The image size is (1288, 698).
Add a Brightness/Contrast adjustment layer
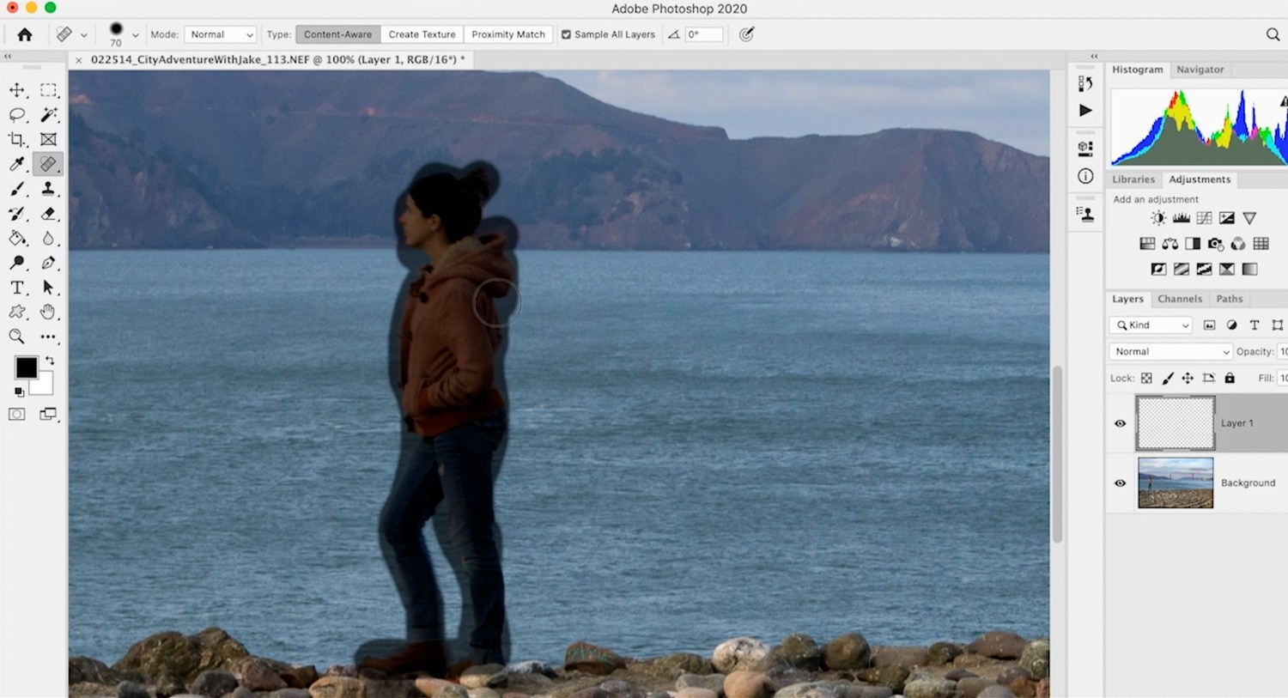1157,217
